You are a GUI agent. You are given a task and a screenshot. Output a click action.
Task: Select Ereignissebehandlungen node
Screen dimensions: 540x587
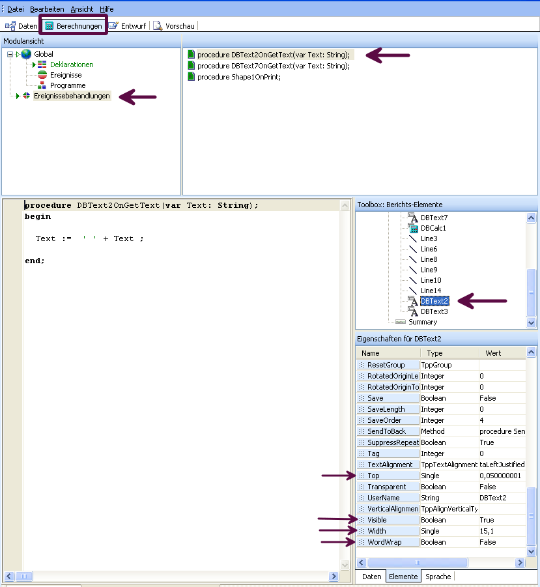pyautogui.click(x=72, y=96)
